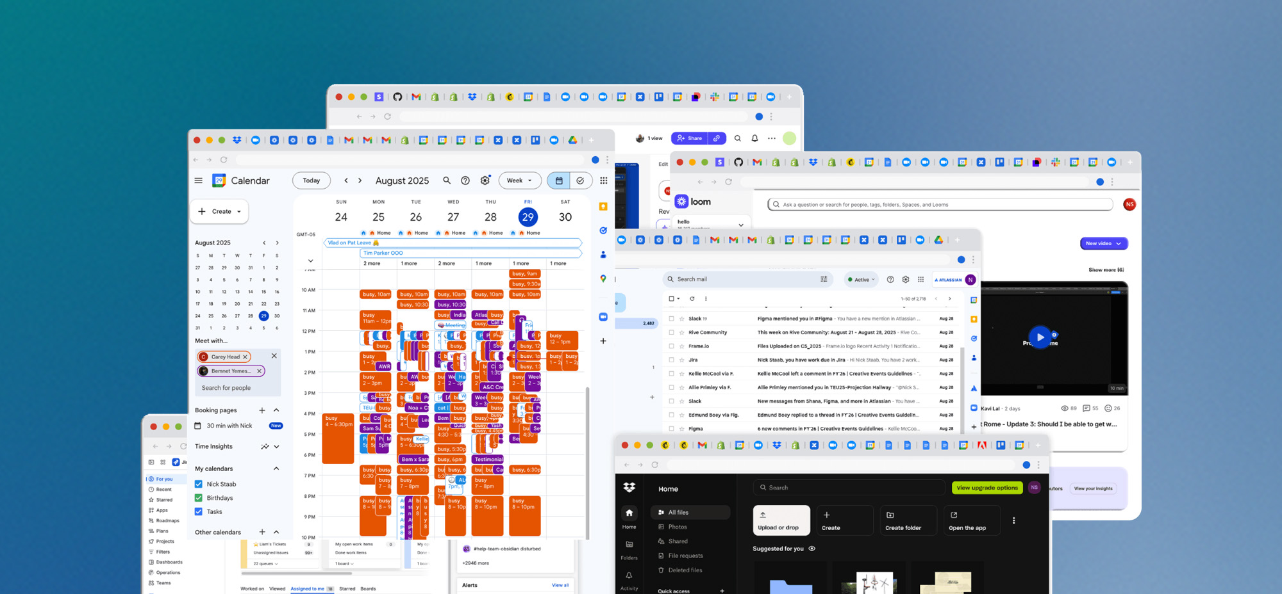Star the Jira email

pyautogui.click(x=682, y=360)
